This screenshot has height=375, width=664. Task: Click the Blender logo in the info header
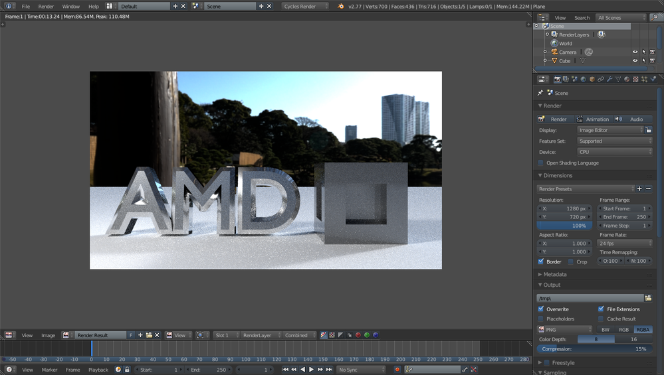click(x=340, y=7)
